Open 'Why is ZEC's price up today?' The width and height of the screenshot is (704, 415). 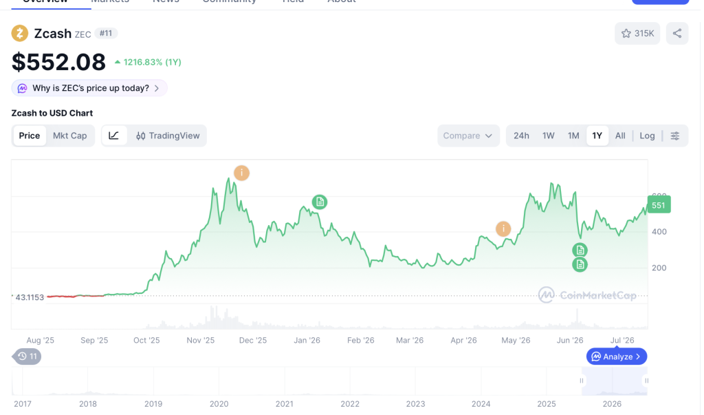89,88
